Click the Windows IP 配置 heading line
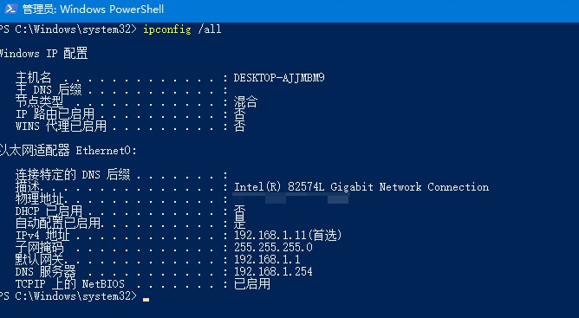Screen dimensions: 579x318 (43, 54)
